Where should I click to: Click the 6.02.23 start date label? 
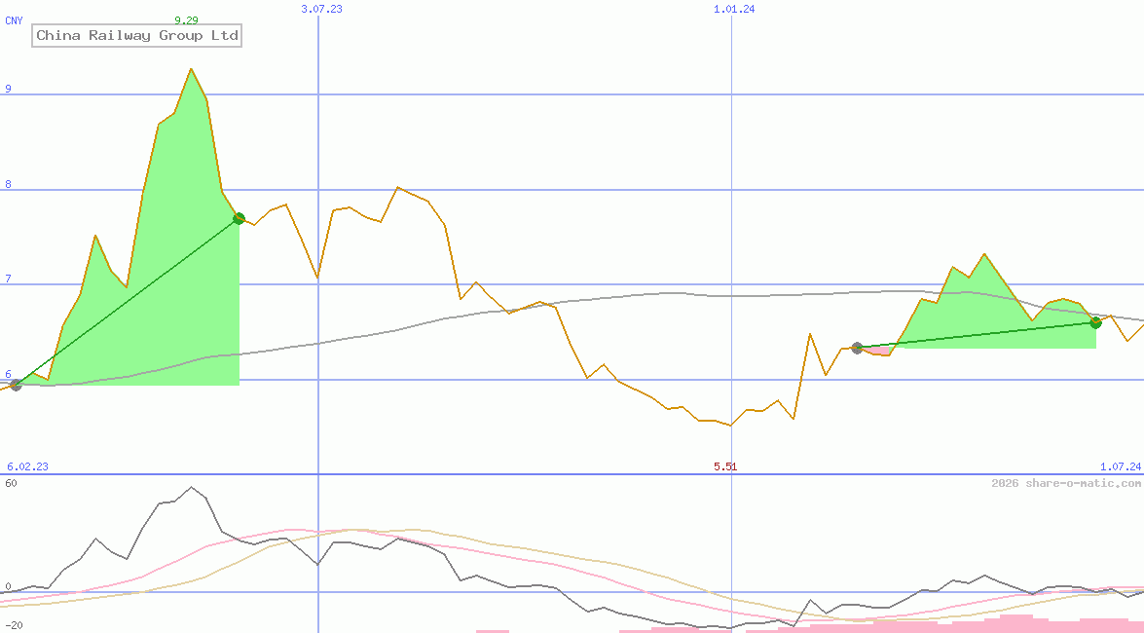26,466
